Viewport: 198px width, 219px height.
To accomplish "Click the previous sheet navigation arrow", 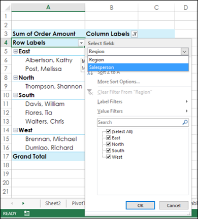I will [x=12, y=203].
